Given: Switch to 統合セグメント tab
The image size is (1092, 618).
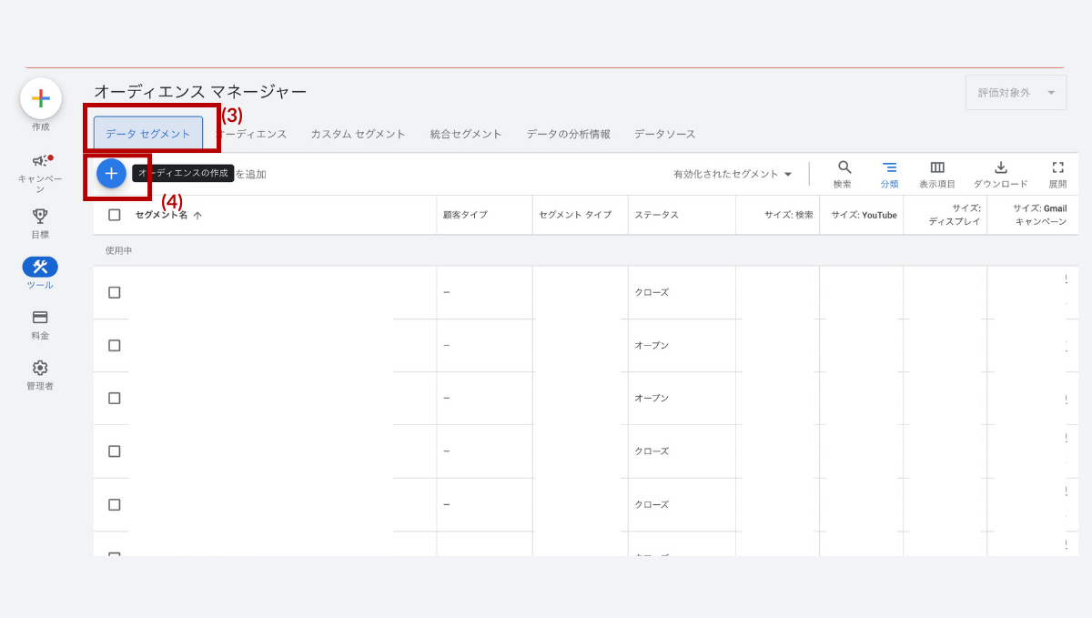Looking at the screenshot, I should tap(466, 134).
